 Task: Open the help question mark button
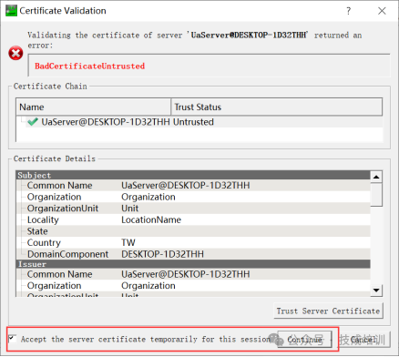click(349, 11)
